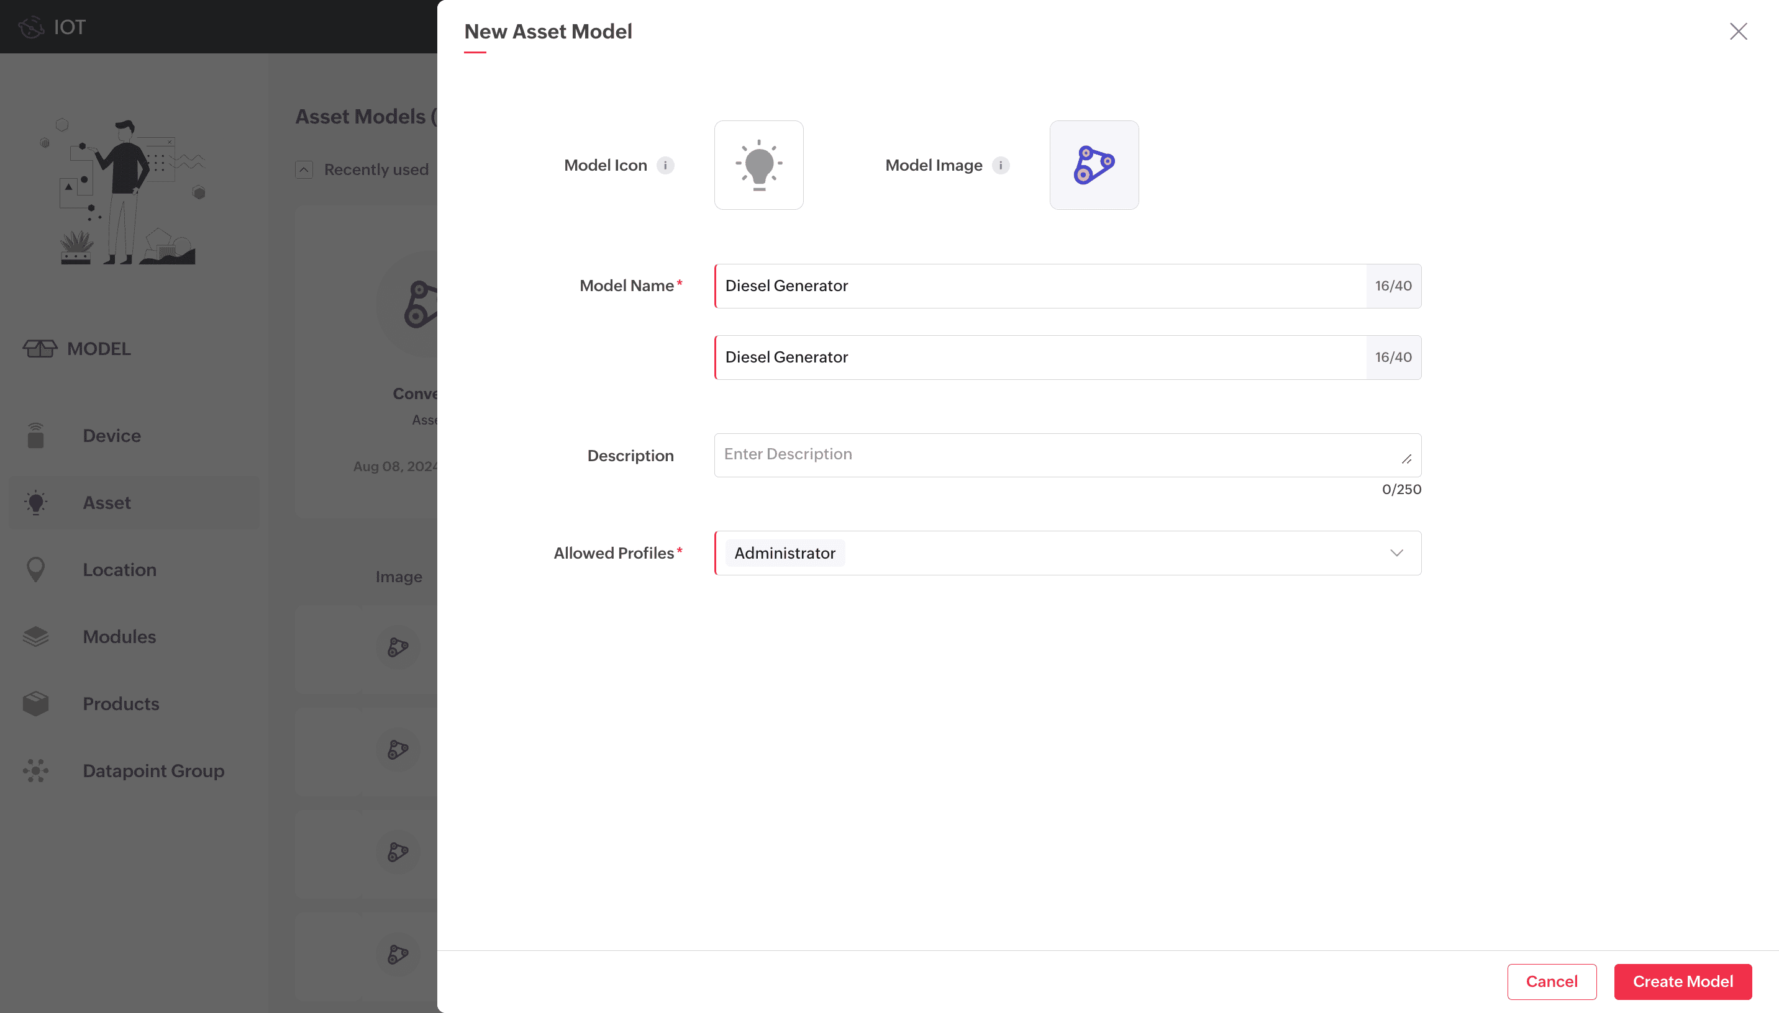Close the New Asset Model panel
The image size is (1779, 1013).
pos(1738,31)
